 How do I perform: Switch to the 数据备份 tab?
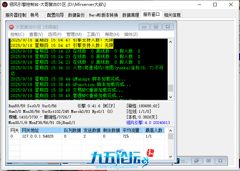pos(76,15)
